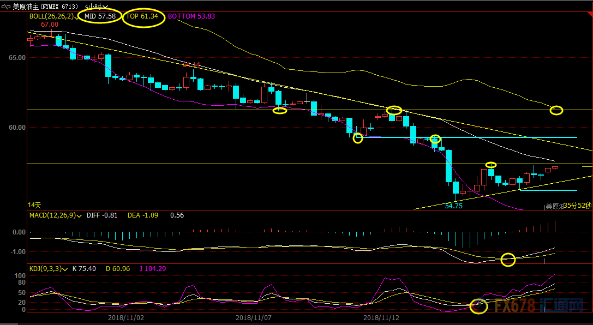Click the 美原油主 (NYMEX 6713) symbol title
The height and width of the screenshot is (325, 593).
coord(45,7)
